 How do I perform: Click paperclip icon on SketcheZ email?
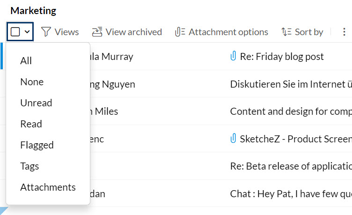(233, 139)
